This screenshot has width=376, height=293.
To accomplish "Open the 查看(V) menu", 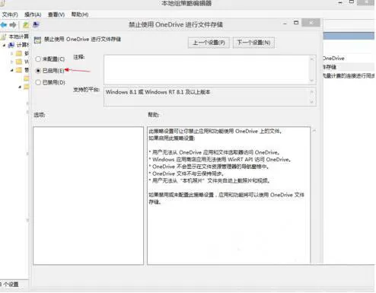I will click(56, 14).
